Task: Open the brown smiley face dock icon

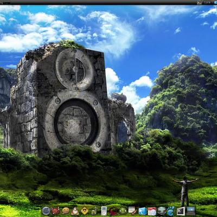Action: (x=66, y=211)
